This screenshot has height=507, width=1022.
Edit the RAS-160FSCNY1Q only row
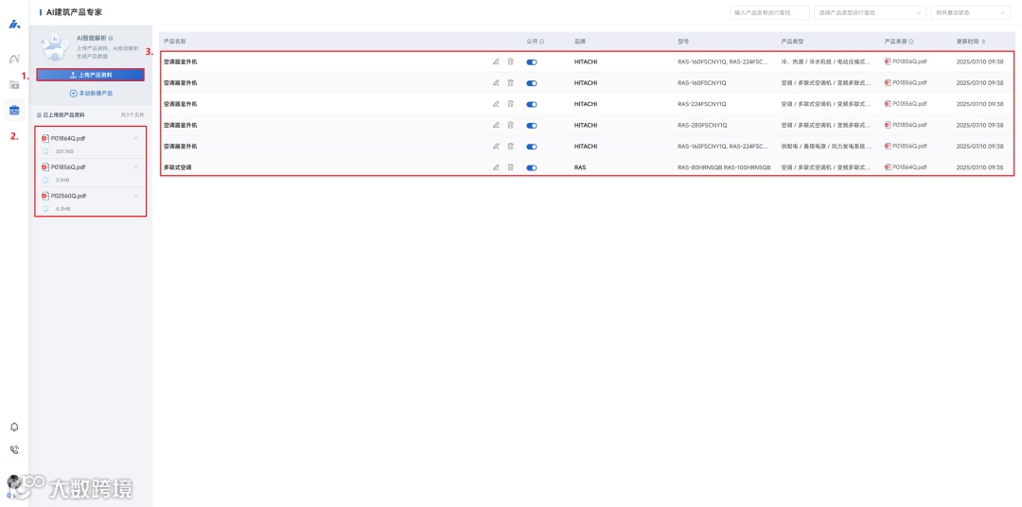pos(495,82)
